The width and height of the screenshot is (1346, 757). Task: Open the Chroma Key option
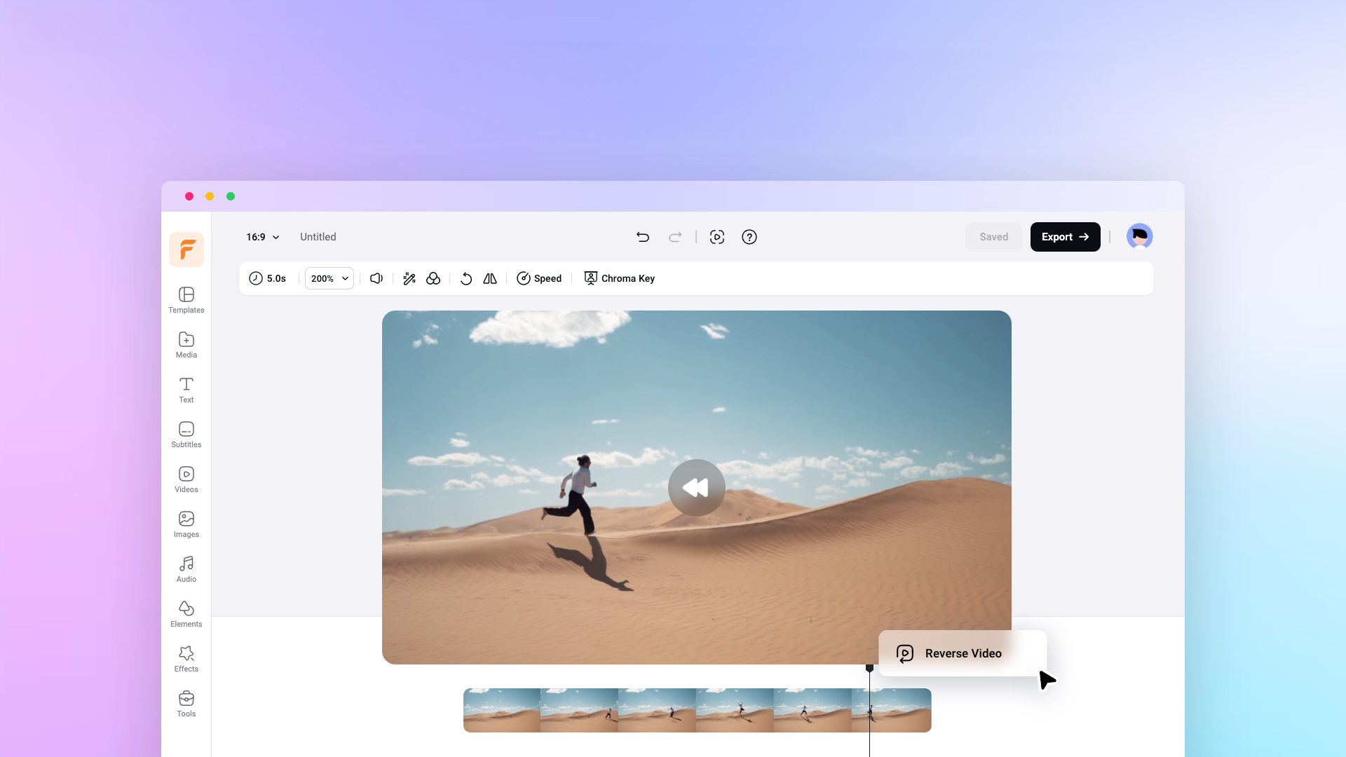(x=620, y=278)
